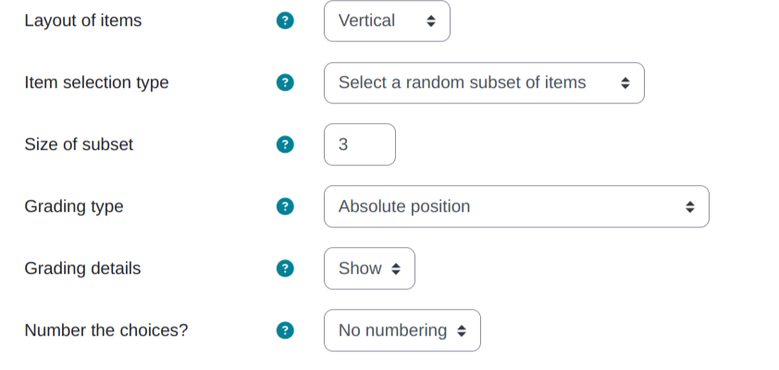Focus the Size of subset input field
The image size is (779, 370).
click(x=360, y=144)
